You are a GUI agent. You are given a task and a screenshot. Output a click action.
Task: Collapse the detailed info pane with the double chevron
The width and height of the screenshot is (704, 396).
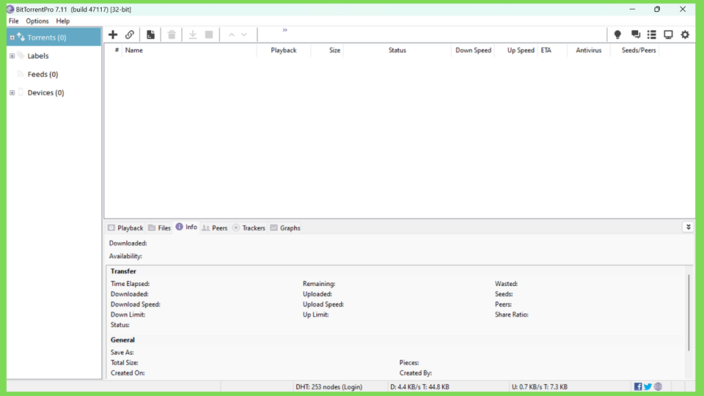[x=688, y=227]
